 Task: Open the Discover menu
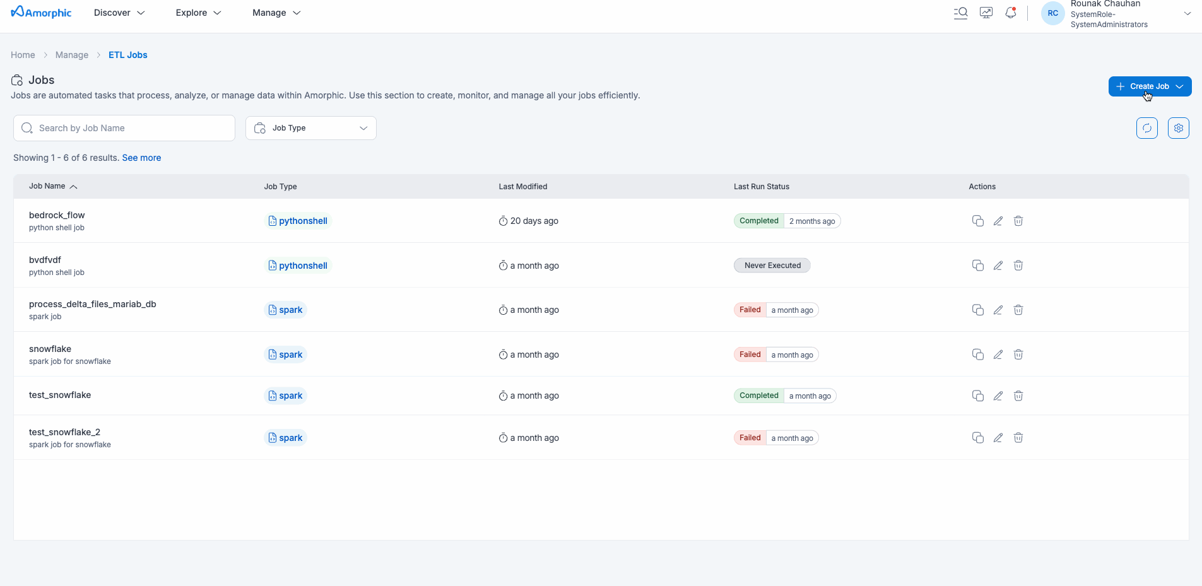pos(119,13)
